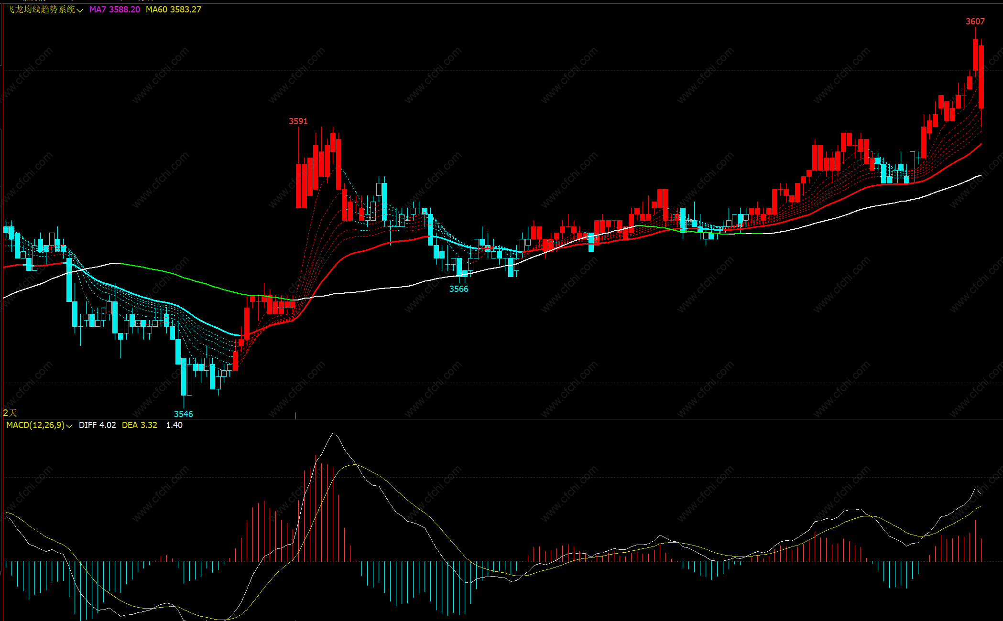Viewport: 1003px width, 621px height.
Task: Select the DEA 3.32 readout
Action: pos(139,425)
